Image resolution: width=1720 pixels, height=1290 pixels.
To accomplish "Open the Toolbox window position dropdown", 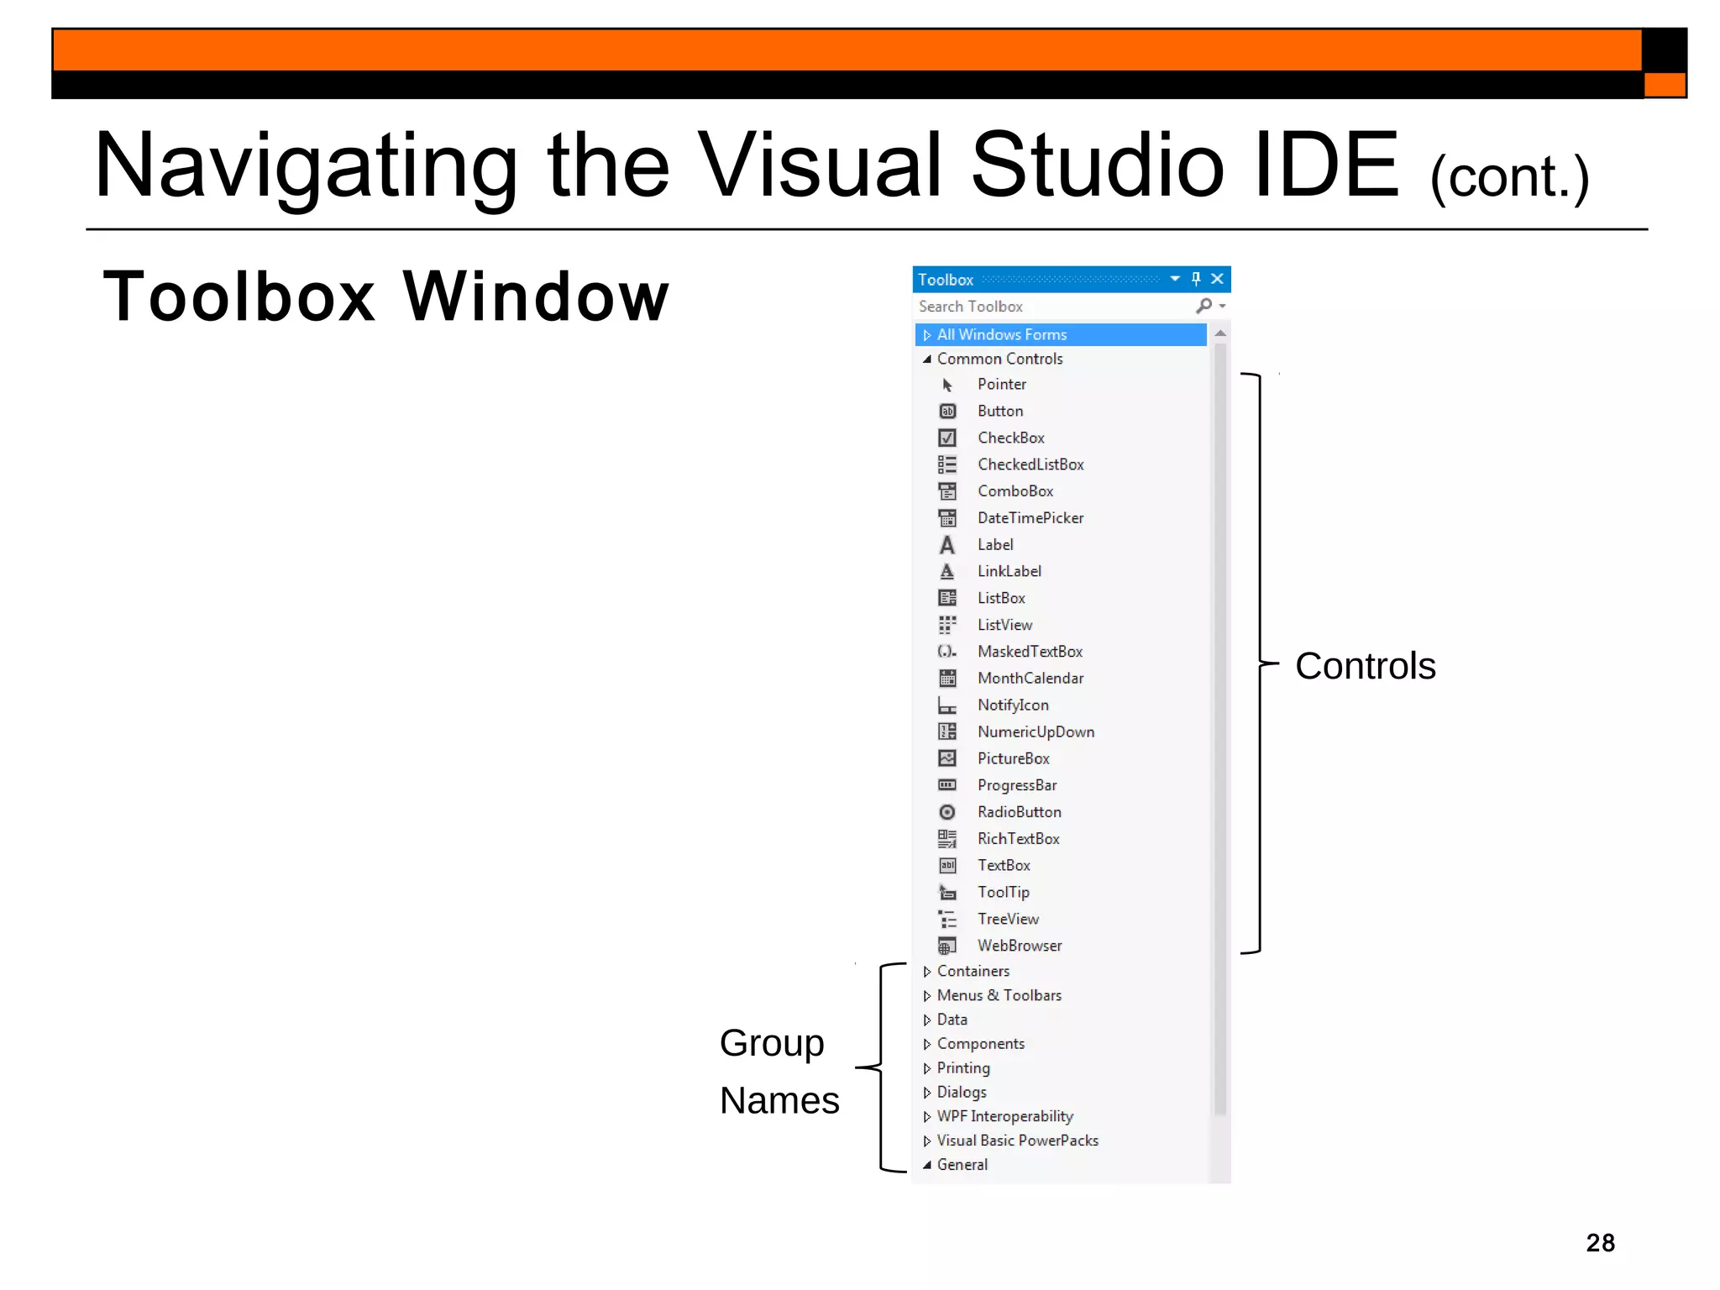I will pos(1175,279).
